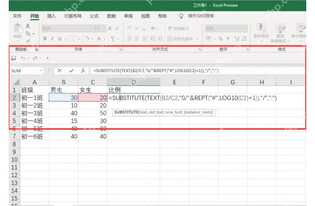Image resolution: width=315 pixels, height=206 pixels.
Task: Cancel formula entry with X button
Action: click(59, 71)
